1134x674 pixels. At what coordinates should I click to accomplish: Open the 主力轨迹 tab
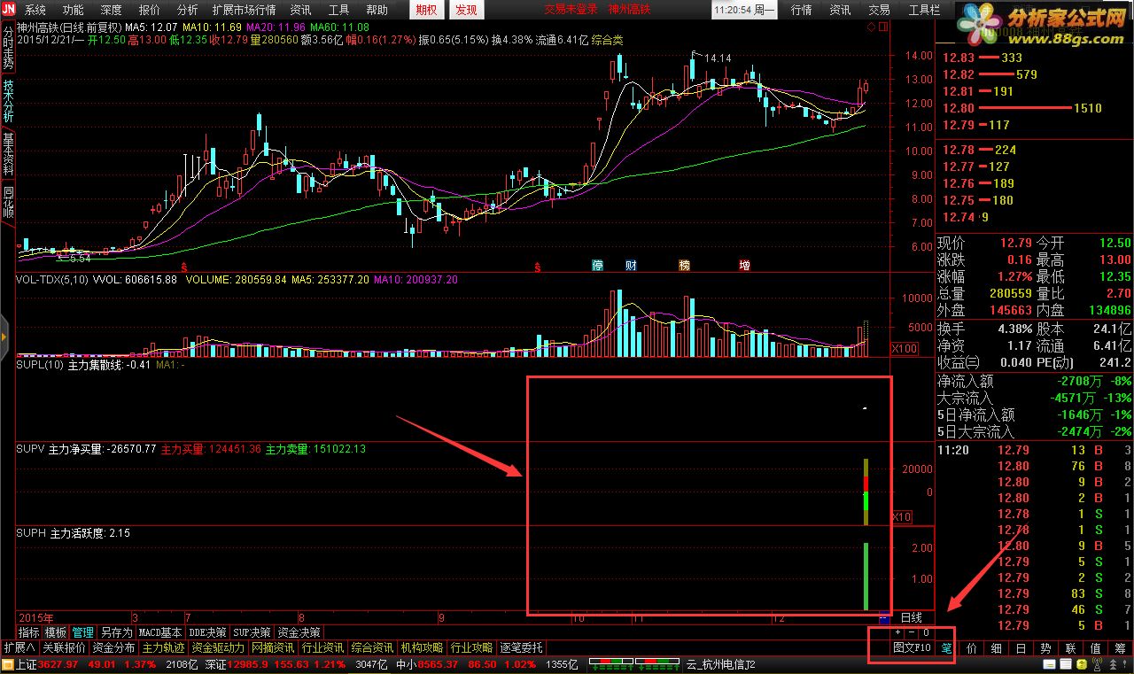163,647
